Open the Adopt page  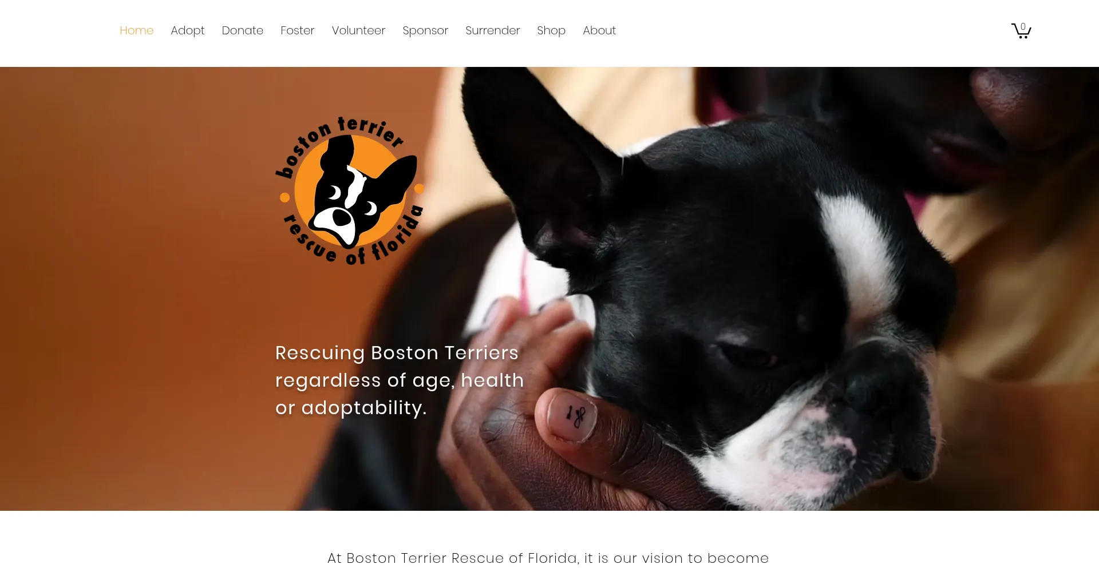coord(188,30)
